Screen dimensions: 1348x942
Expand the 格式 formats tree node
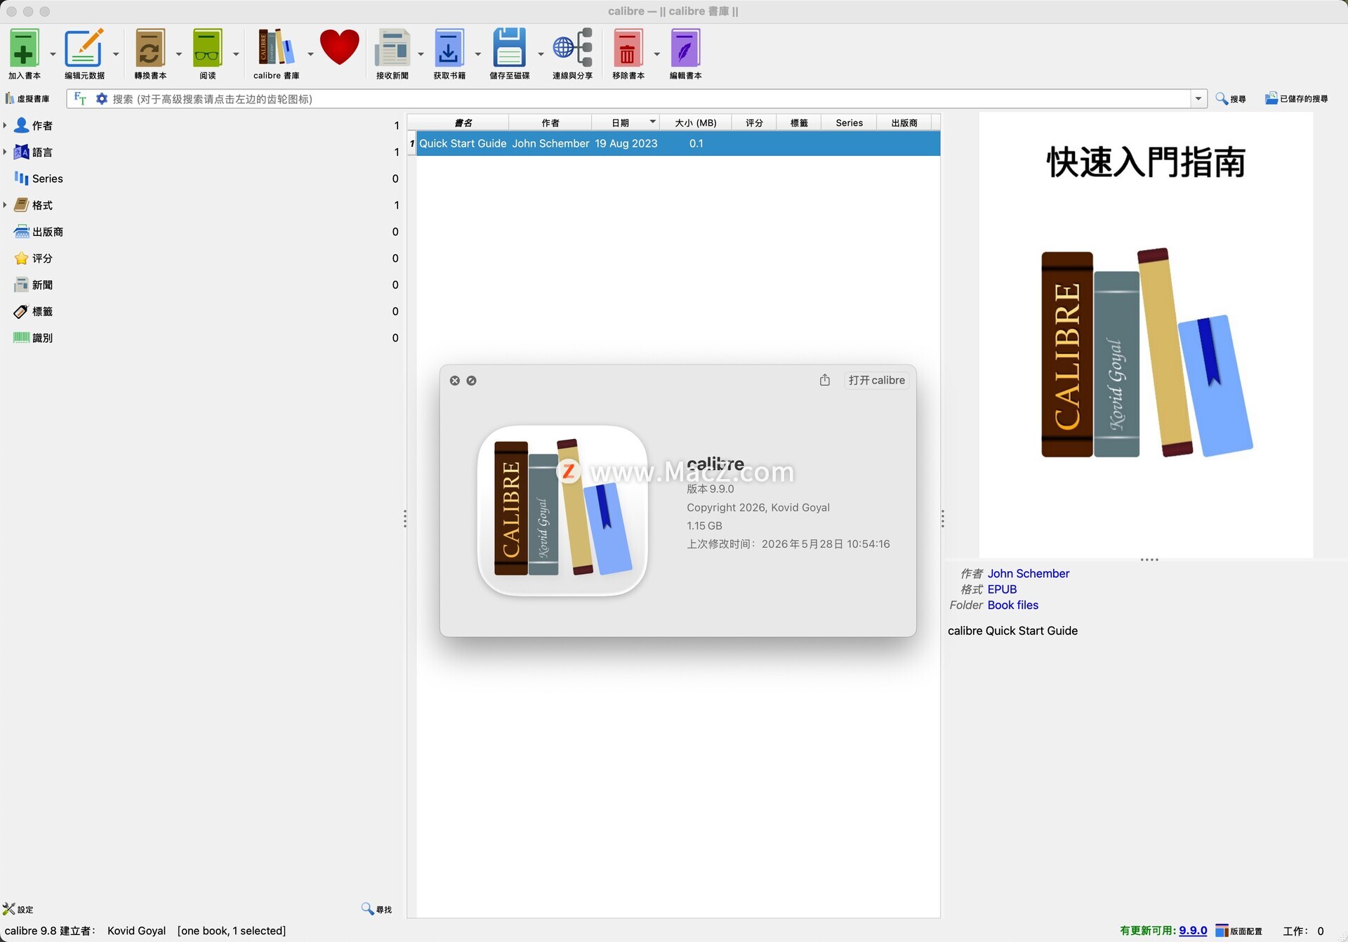(x=5, y=205)
